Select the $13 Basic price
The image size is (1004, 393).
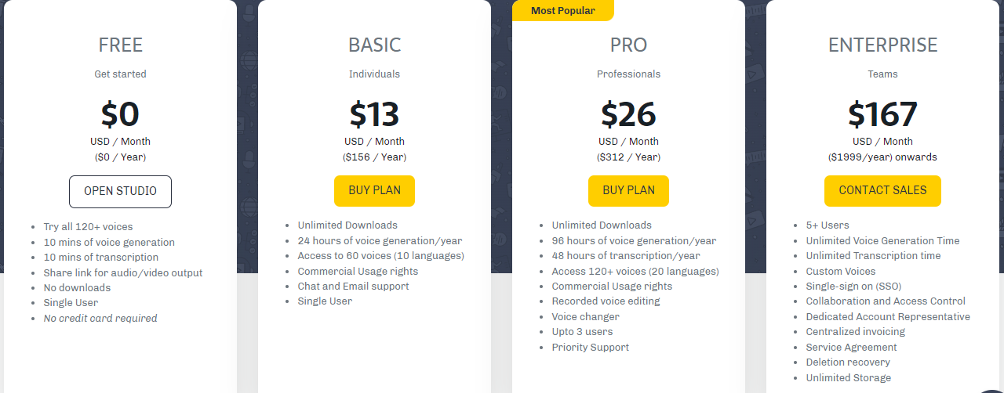[374, 114]
